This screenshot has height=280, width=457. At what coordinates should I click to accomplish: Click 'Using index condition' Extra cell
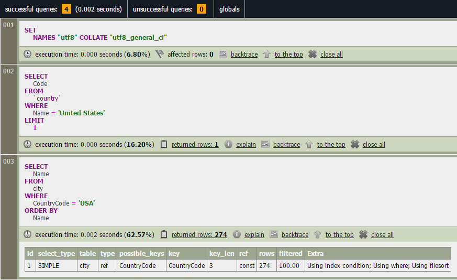click(378, 266)
